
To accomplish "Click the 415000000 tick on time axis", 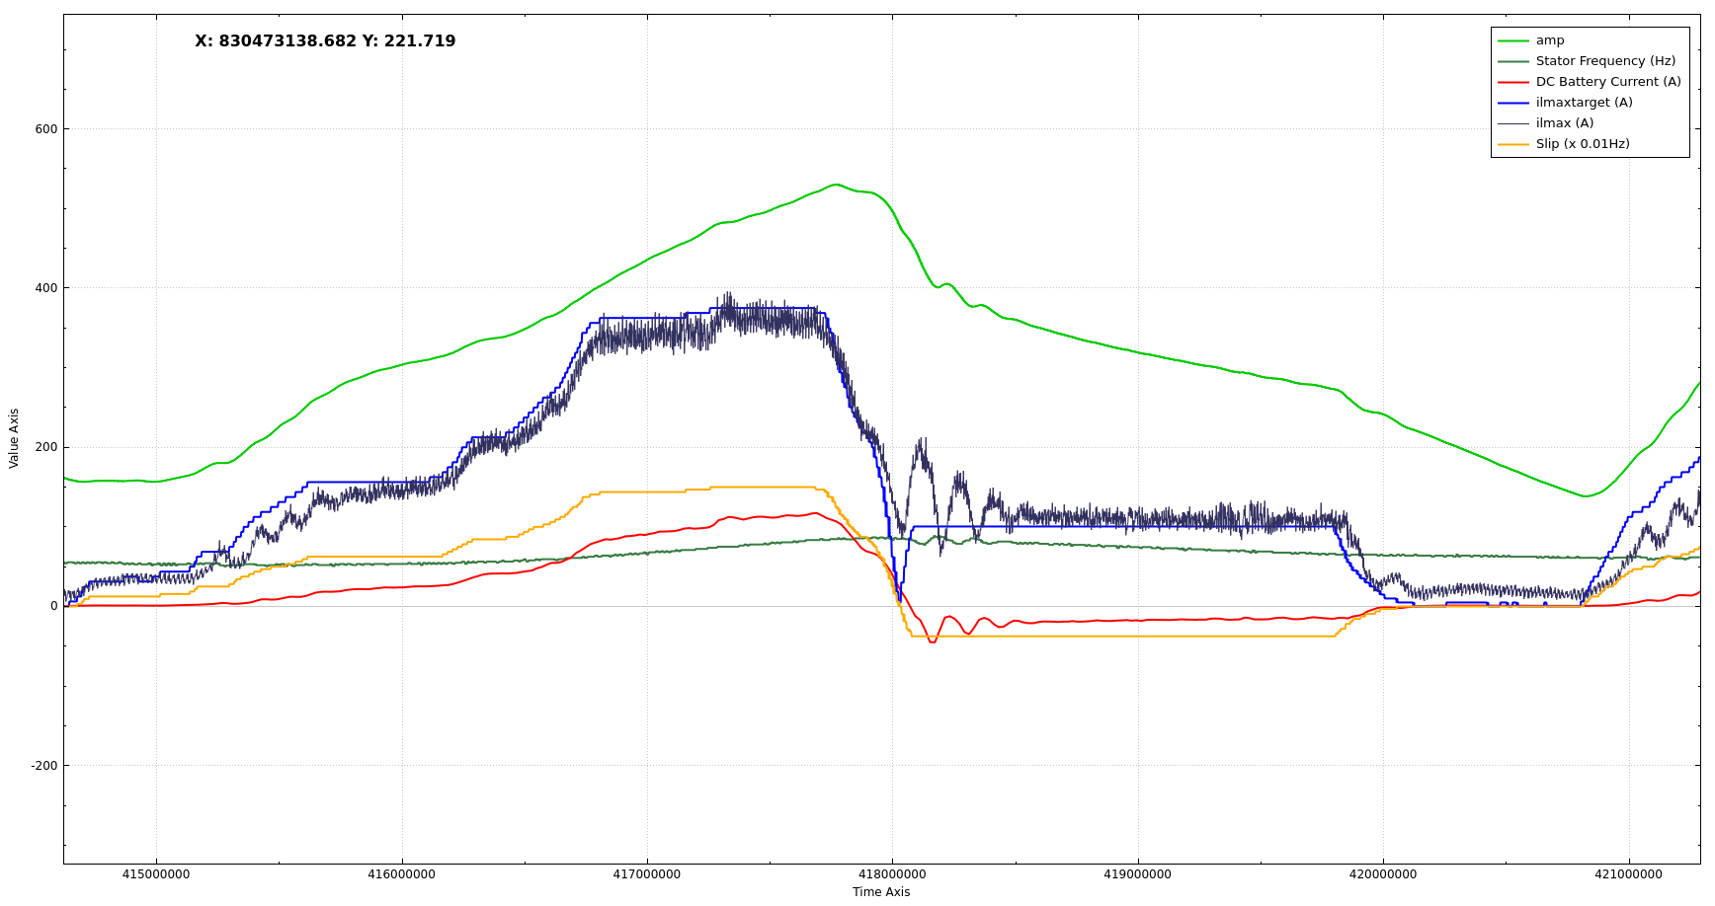I will [156, 874].
